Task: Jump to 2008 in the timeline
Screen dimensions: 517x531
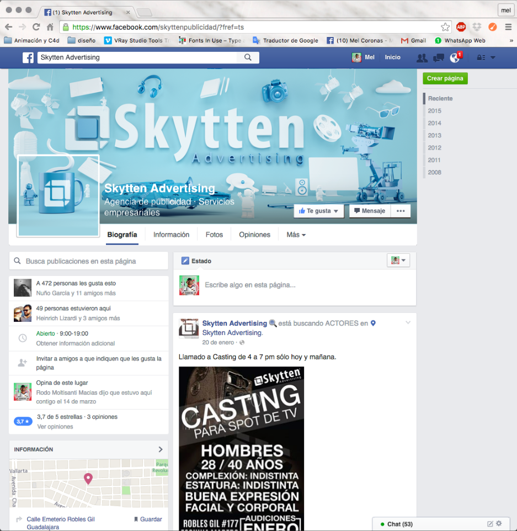Action: tap(434, 172)
